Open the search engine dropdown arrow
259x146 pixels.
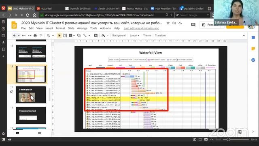pyautogui.click(x=208, y=15)
